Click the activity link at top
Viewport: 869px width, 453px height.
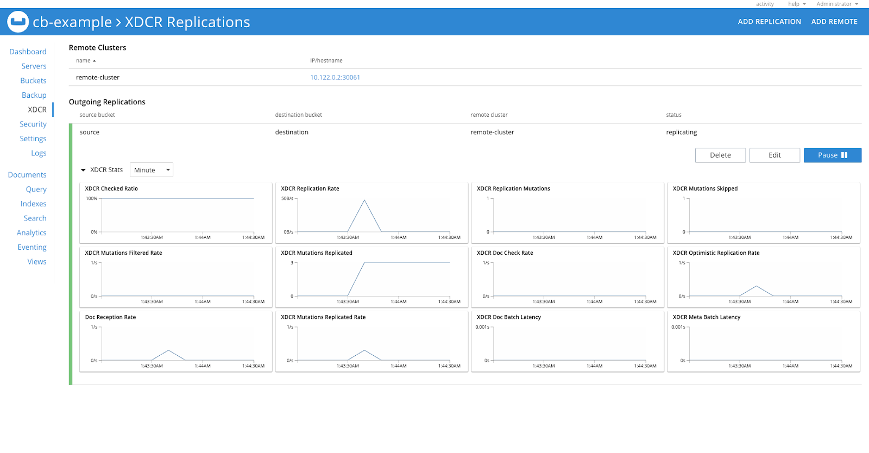click(764, 4)
